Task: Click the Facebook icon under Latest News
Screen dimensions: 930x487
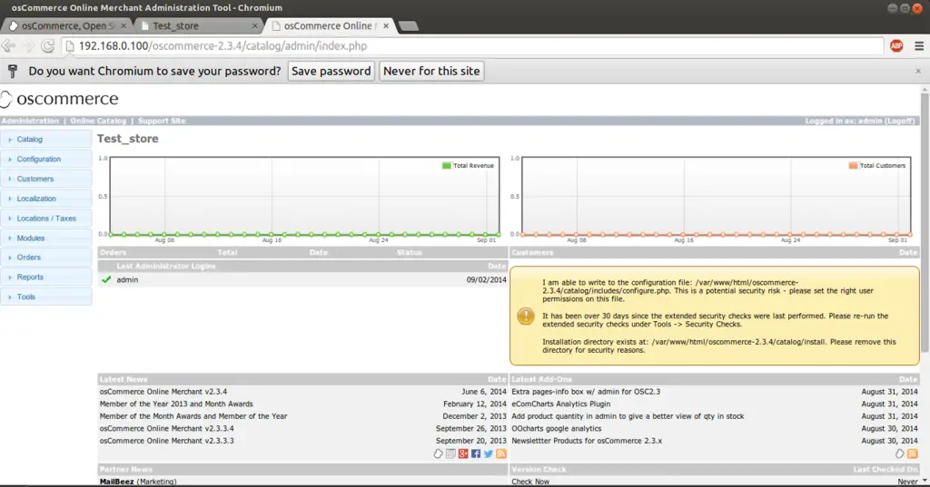Action: pyautogui.click(x=476, y=453)
